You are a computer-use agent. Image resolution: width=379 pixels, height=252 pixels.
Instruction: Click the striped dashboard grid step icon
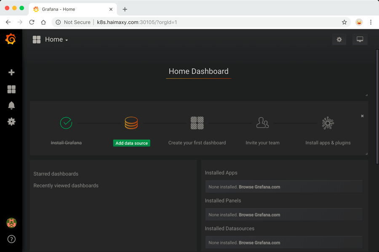click(x=197, y=123)
